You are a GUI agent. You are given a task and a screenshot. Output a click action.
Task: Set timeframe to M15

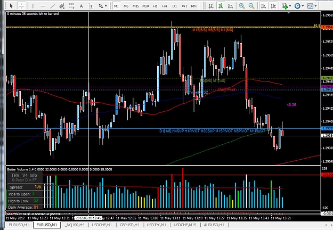tap(136, 6)
